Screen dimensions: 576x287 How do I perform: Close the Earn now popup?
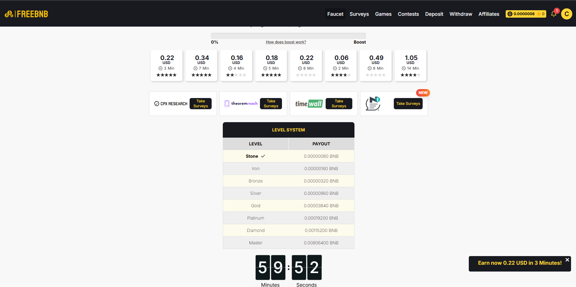point(567,260)
